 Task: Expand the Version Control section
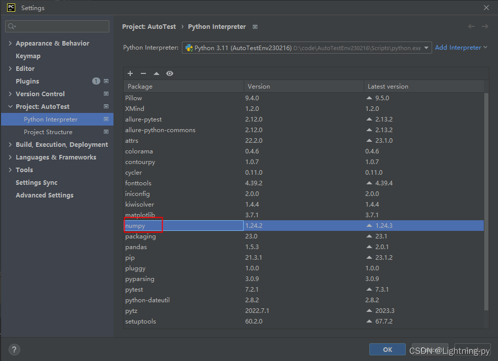coord(10,94)
